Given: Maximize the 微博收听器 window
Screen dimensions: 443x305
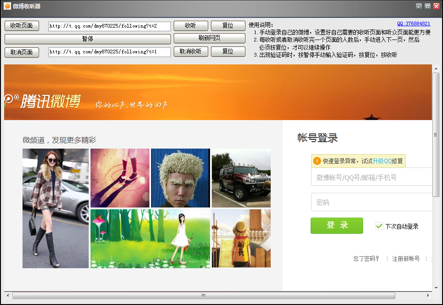Looking at the screenshot, I should point(427,6).
